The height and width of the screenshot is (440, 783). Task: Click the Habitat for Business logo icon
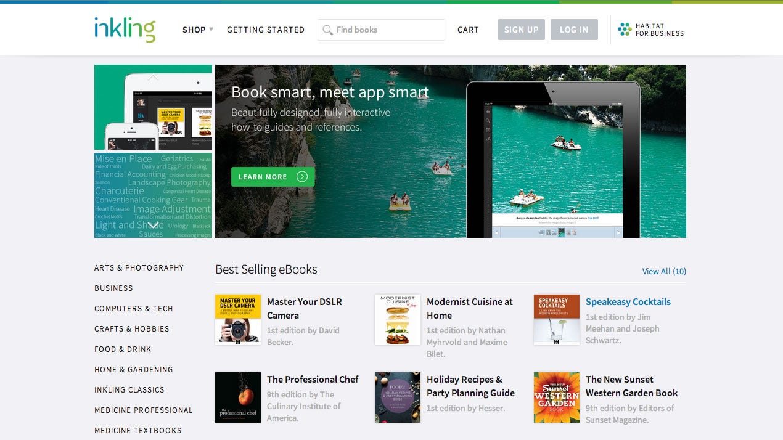[x=625, y=29]
